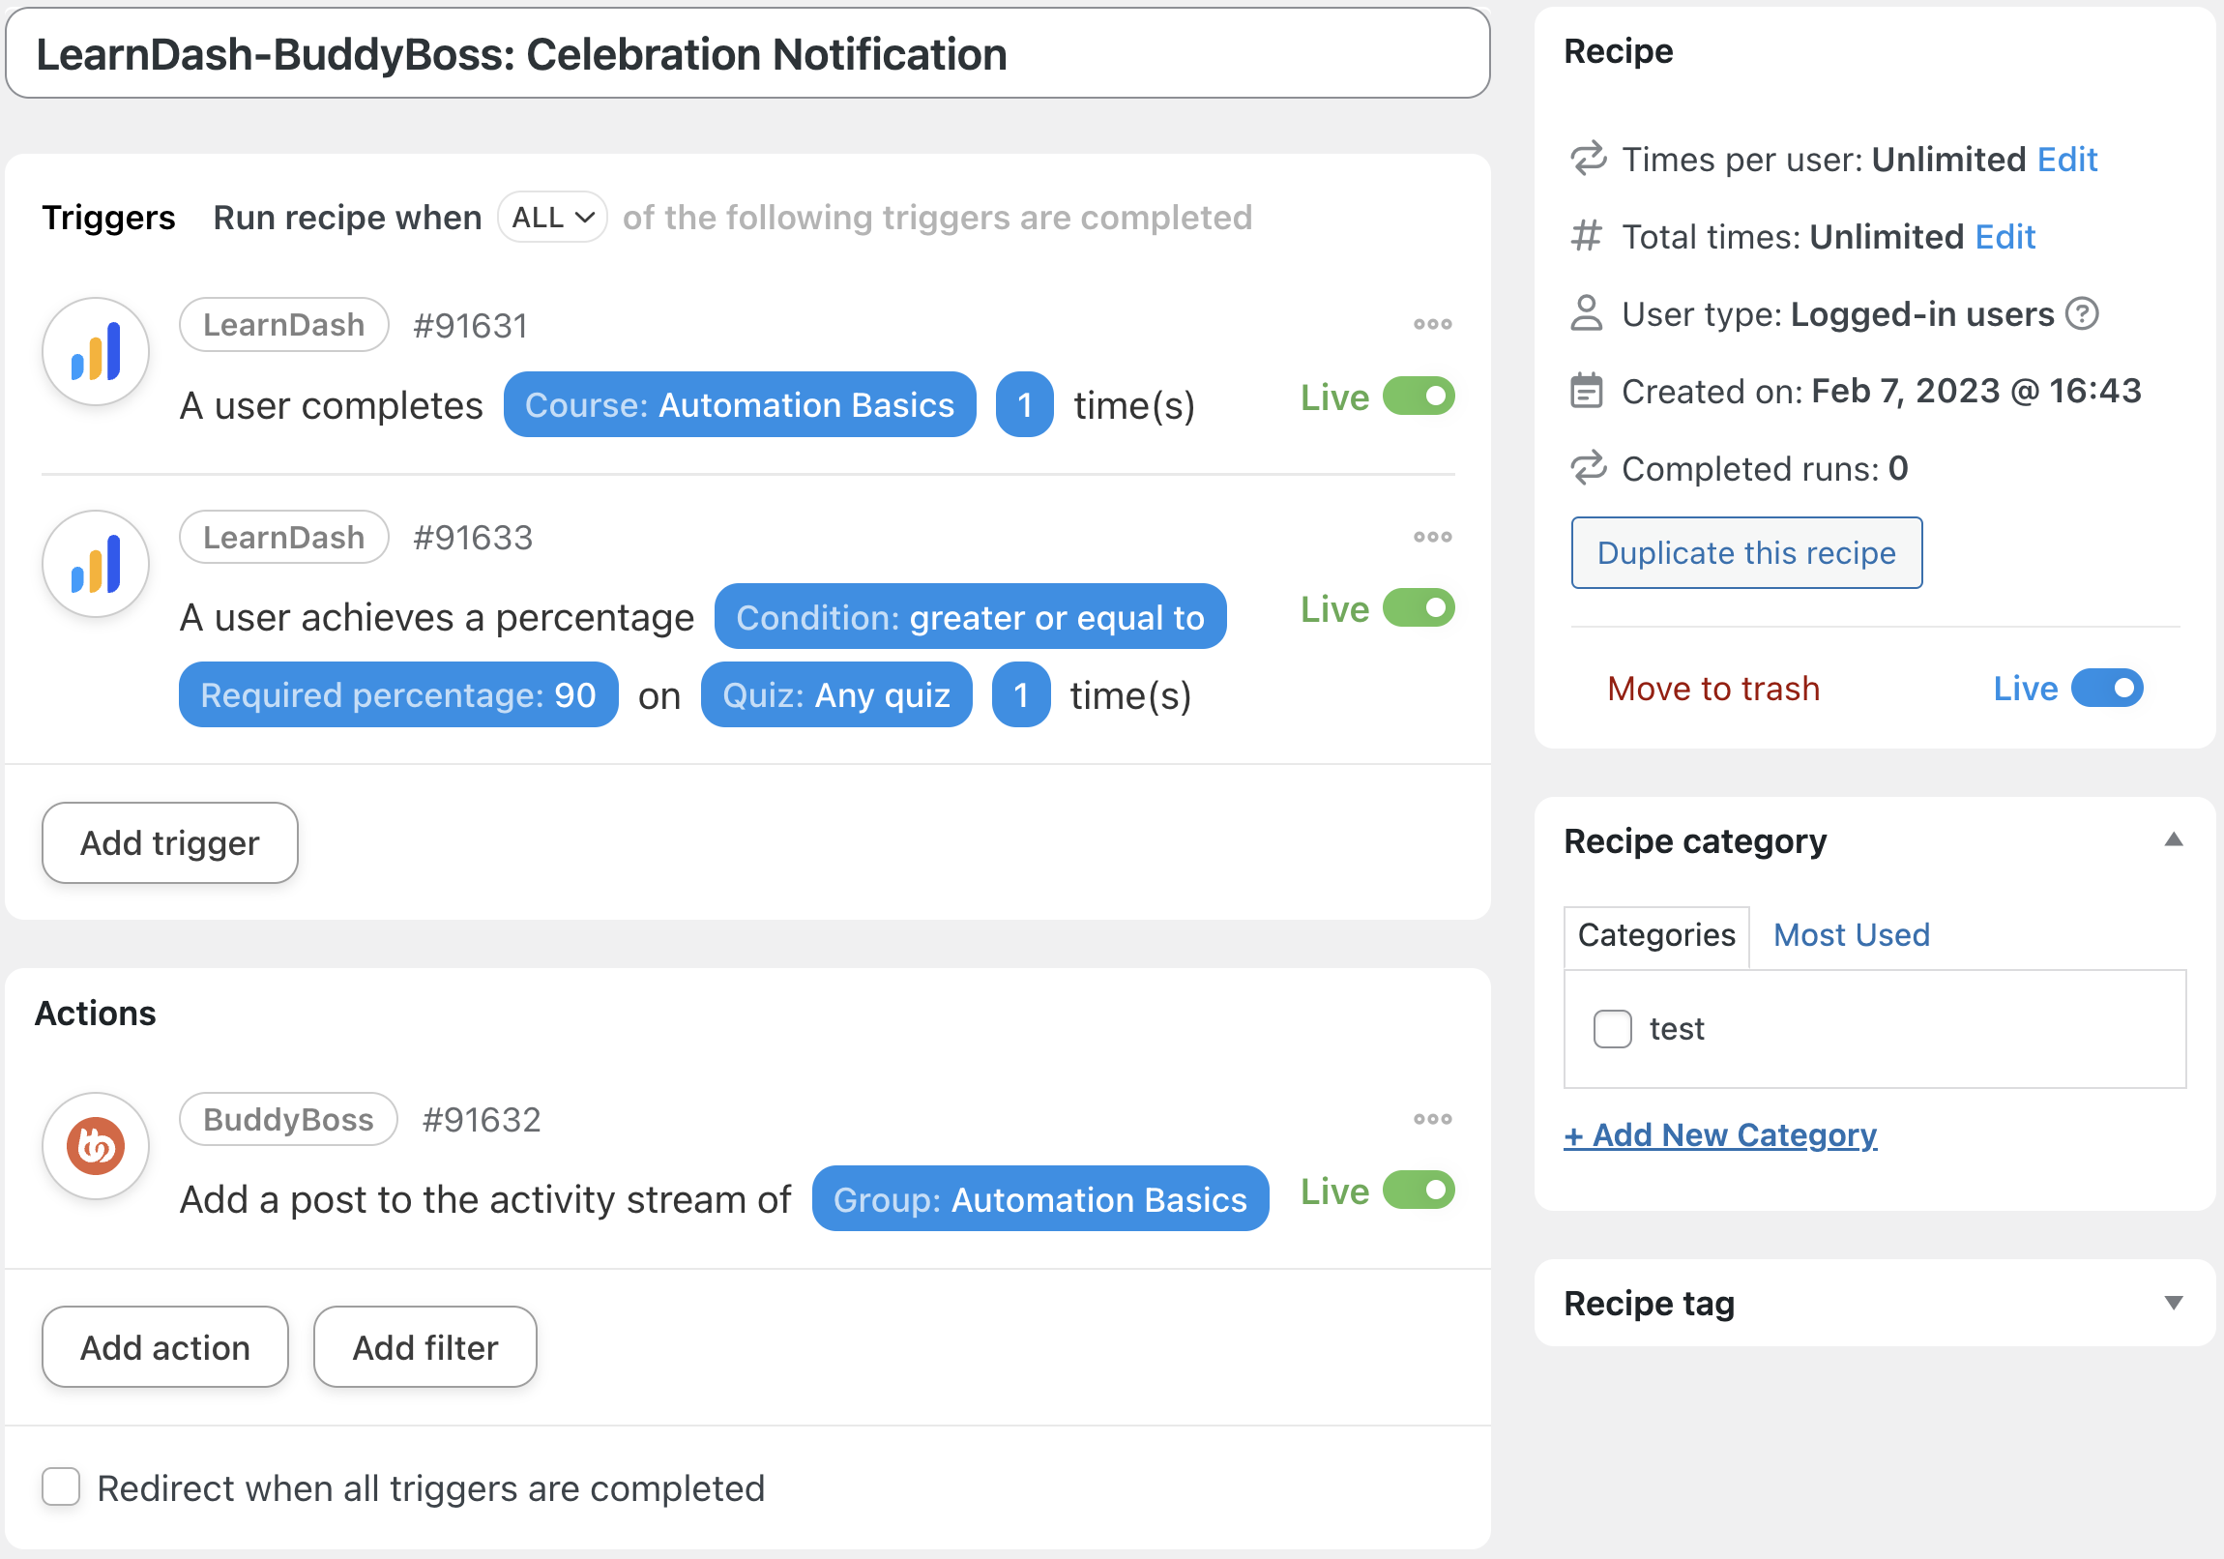The height and width of the screenshot is (1559, 2224).
Task: Click the help question mark beside User type
Action: click(x=2083, y=313)
